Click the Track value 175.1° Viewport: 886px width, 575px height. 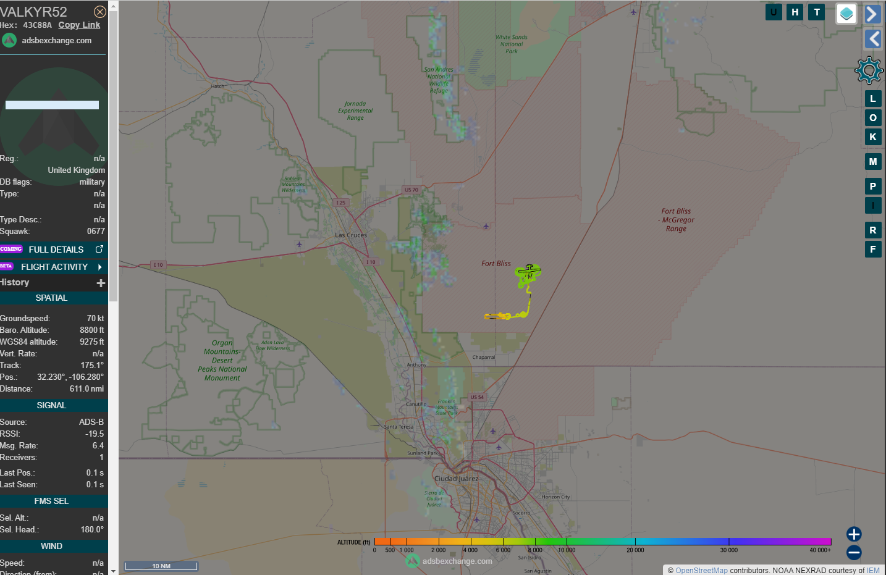tap(92, 366)
